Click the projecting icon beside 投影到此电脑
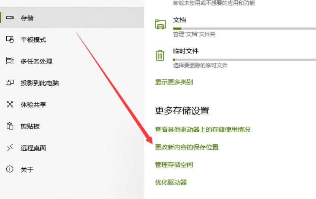The image size is (316, 199). (x=9, y=83)
